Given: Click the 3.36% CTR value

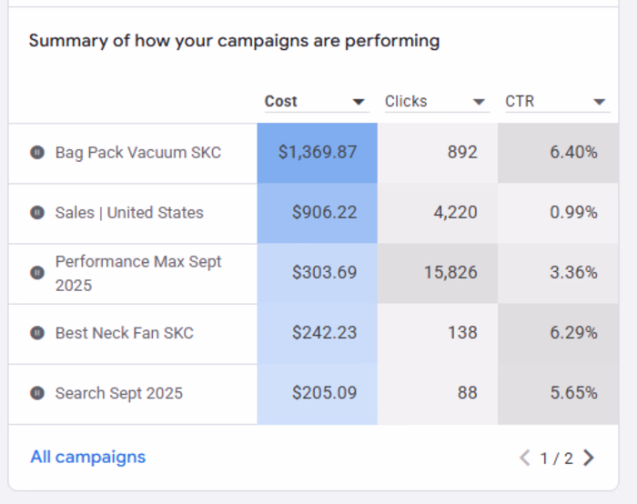Looking at the screenshot, I should pyautogui.click(x=573, y=273).
